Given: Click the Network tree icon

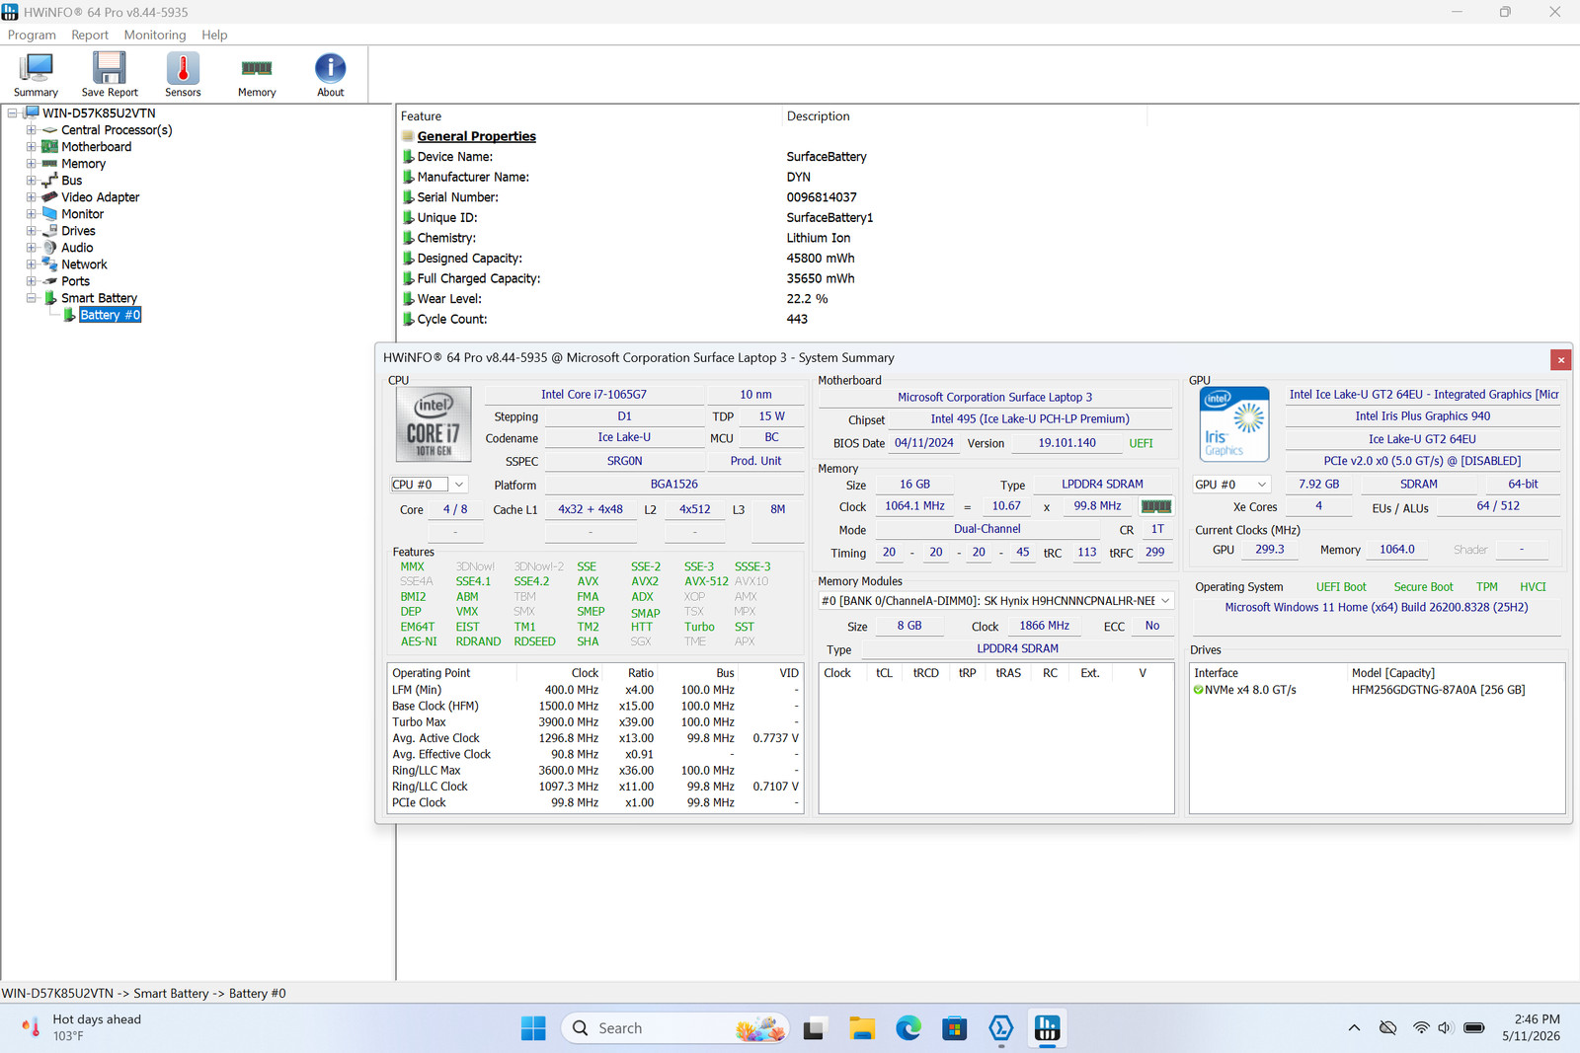Looking at the screenshot, I should click(x=49, y=264).
